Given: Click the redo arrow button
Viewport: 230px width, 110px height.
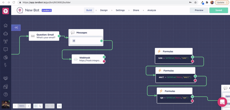Looking at the screenshot, I should (52, 106).
